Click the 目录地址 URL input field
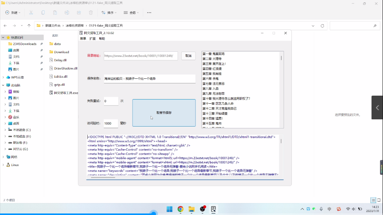Screen dimensions: 383x215 tap(141, 56)
